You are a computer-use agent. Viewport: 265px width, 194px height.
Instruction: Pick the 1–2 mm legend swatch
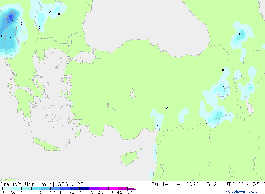point(26,189)
